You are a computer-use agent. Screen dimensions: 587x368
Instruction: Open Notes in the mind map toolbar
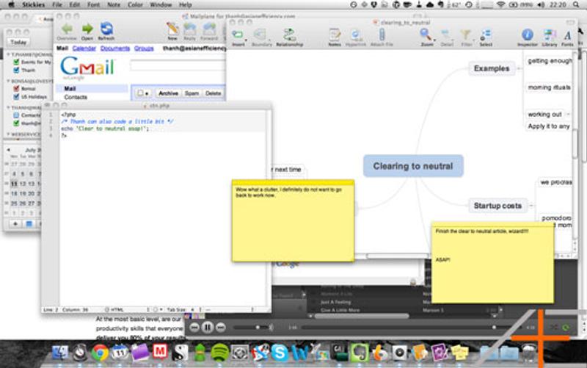[x=335, y=35]
